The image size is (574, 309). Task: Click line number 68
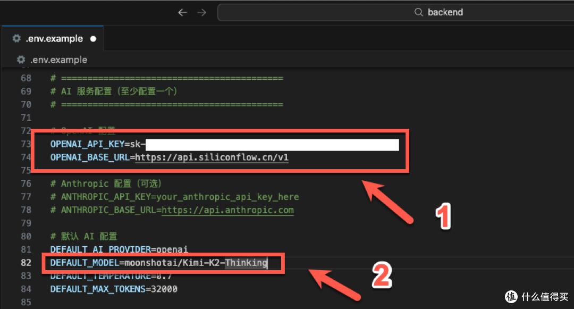click(26, 78)
